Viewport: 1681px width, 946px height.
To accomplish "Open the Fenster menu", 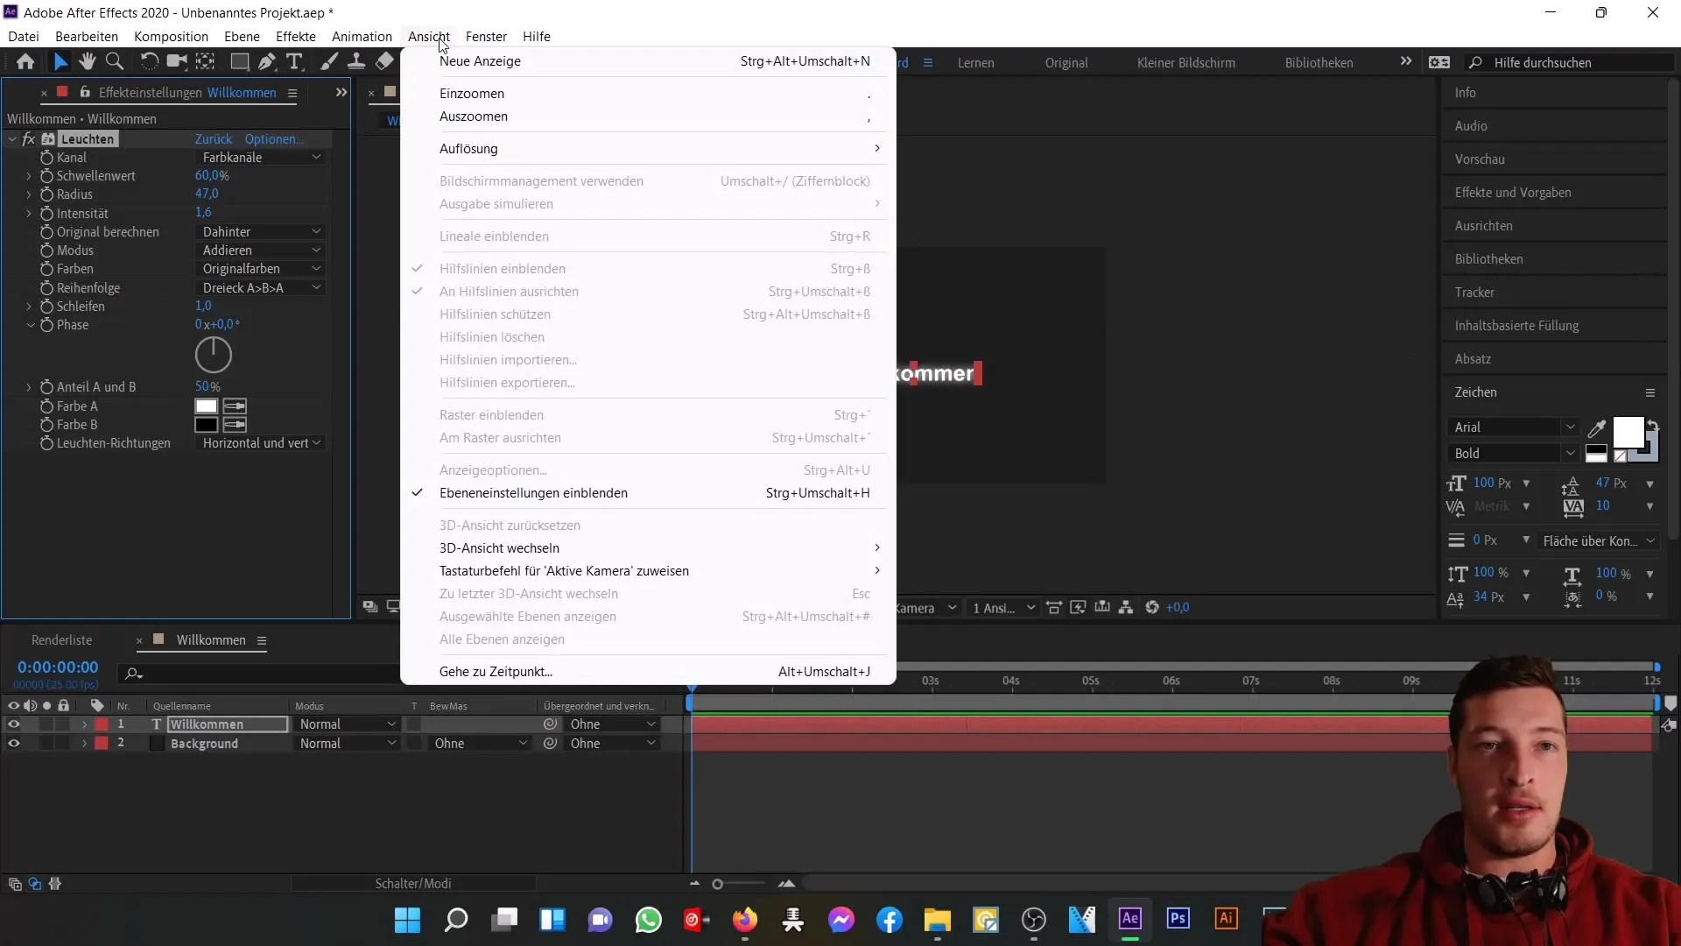I will [486, 37].
